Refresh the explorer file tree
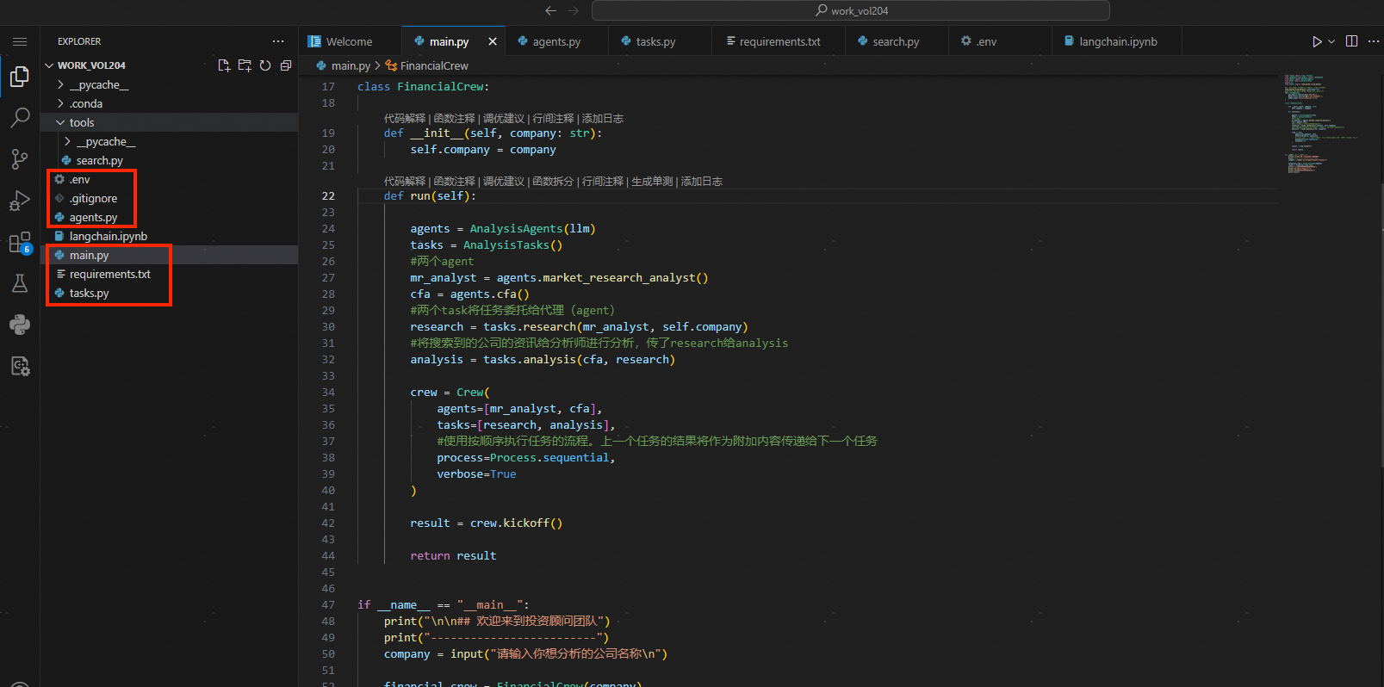Screen dimensions: 1384x687 pos(265,65)
